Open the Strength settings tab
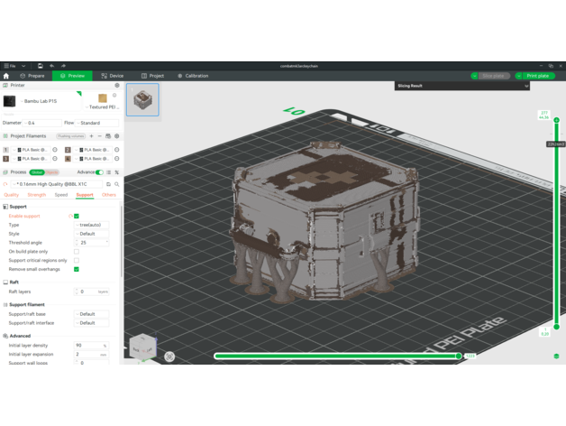The image size is (566, 426). [x=37, y=195]
